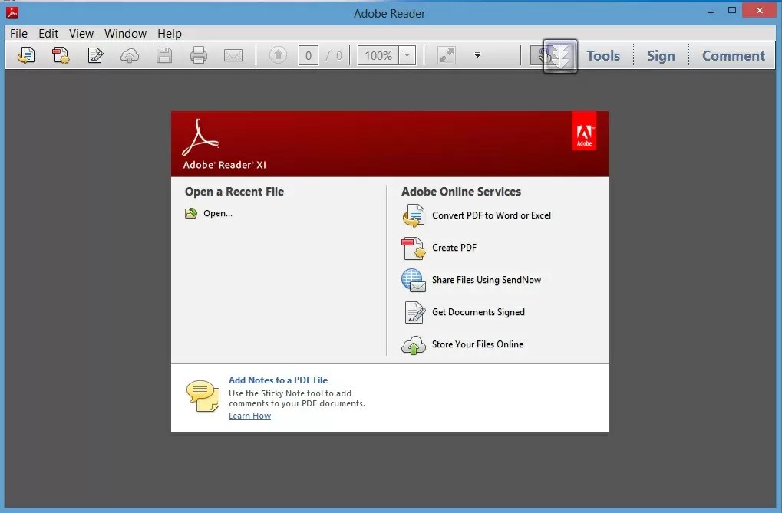
Task: Open a file using the Open toolbar icon
Action: pyautogui.click(x=25, y=55)
